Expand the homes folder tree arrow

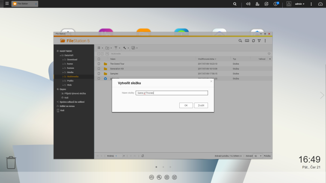(x=63, y=68)
